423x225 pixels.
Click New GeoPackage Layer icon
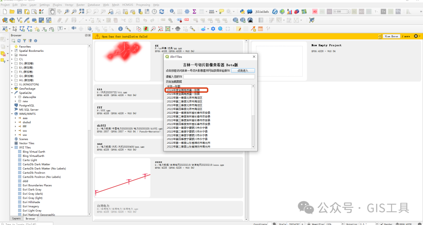[12, 20]
